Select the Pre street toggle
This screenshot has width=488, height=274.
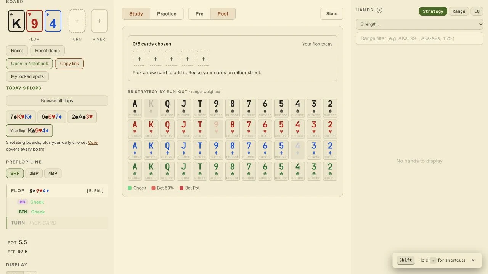pos(199,14)
